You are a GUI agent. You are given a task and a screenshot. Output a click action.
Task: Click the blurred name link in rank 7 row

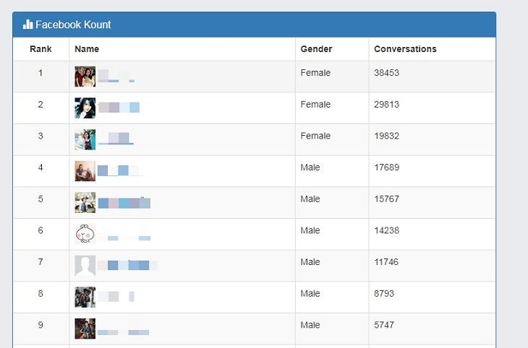click(127, 265)
